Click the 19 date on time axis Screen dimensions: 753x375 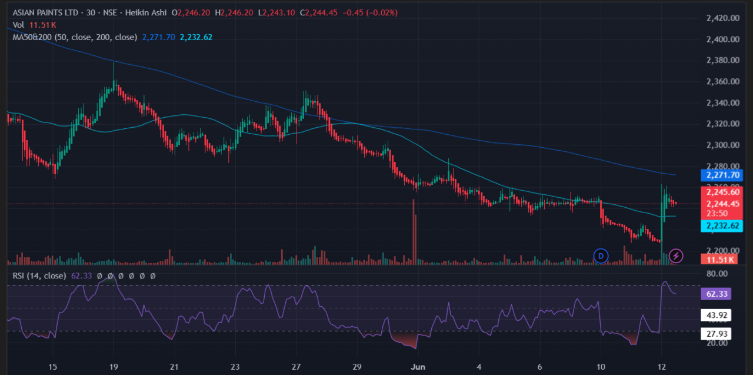click(x=114, y=367)
